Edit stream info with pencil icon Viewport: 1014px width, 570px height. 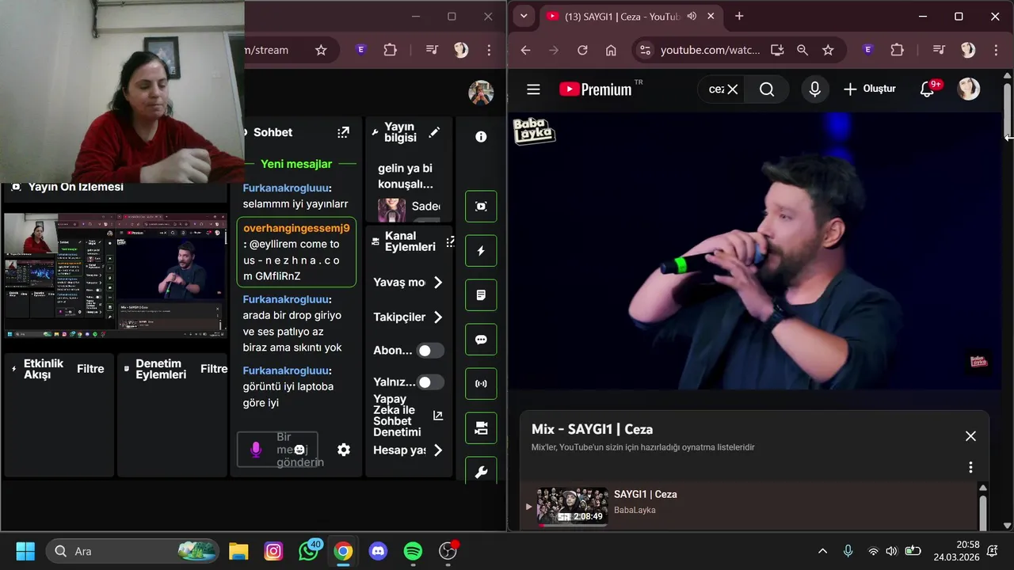[x=434, y=132]
